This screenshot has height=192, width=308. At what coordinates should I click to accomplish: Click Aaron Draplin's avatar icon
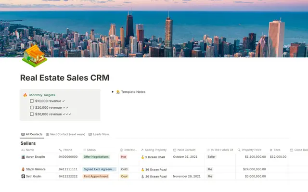(x=23, y=157)
